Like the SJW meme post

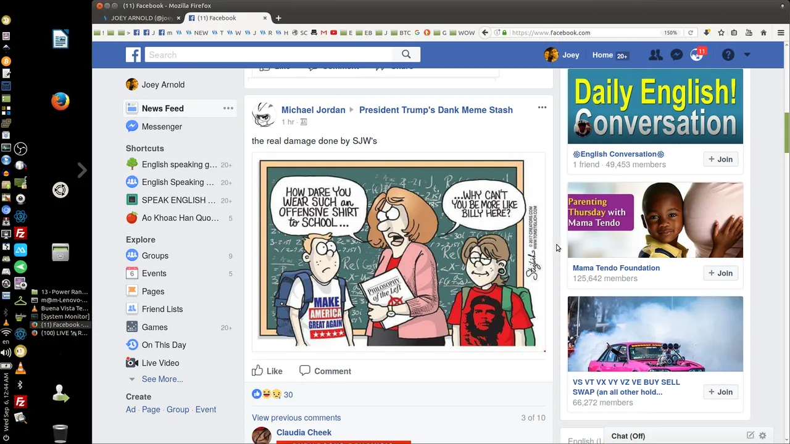point(267,371)
